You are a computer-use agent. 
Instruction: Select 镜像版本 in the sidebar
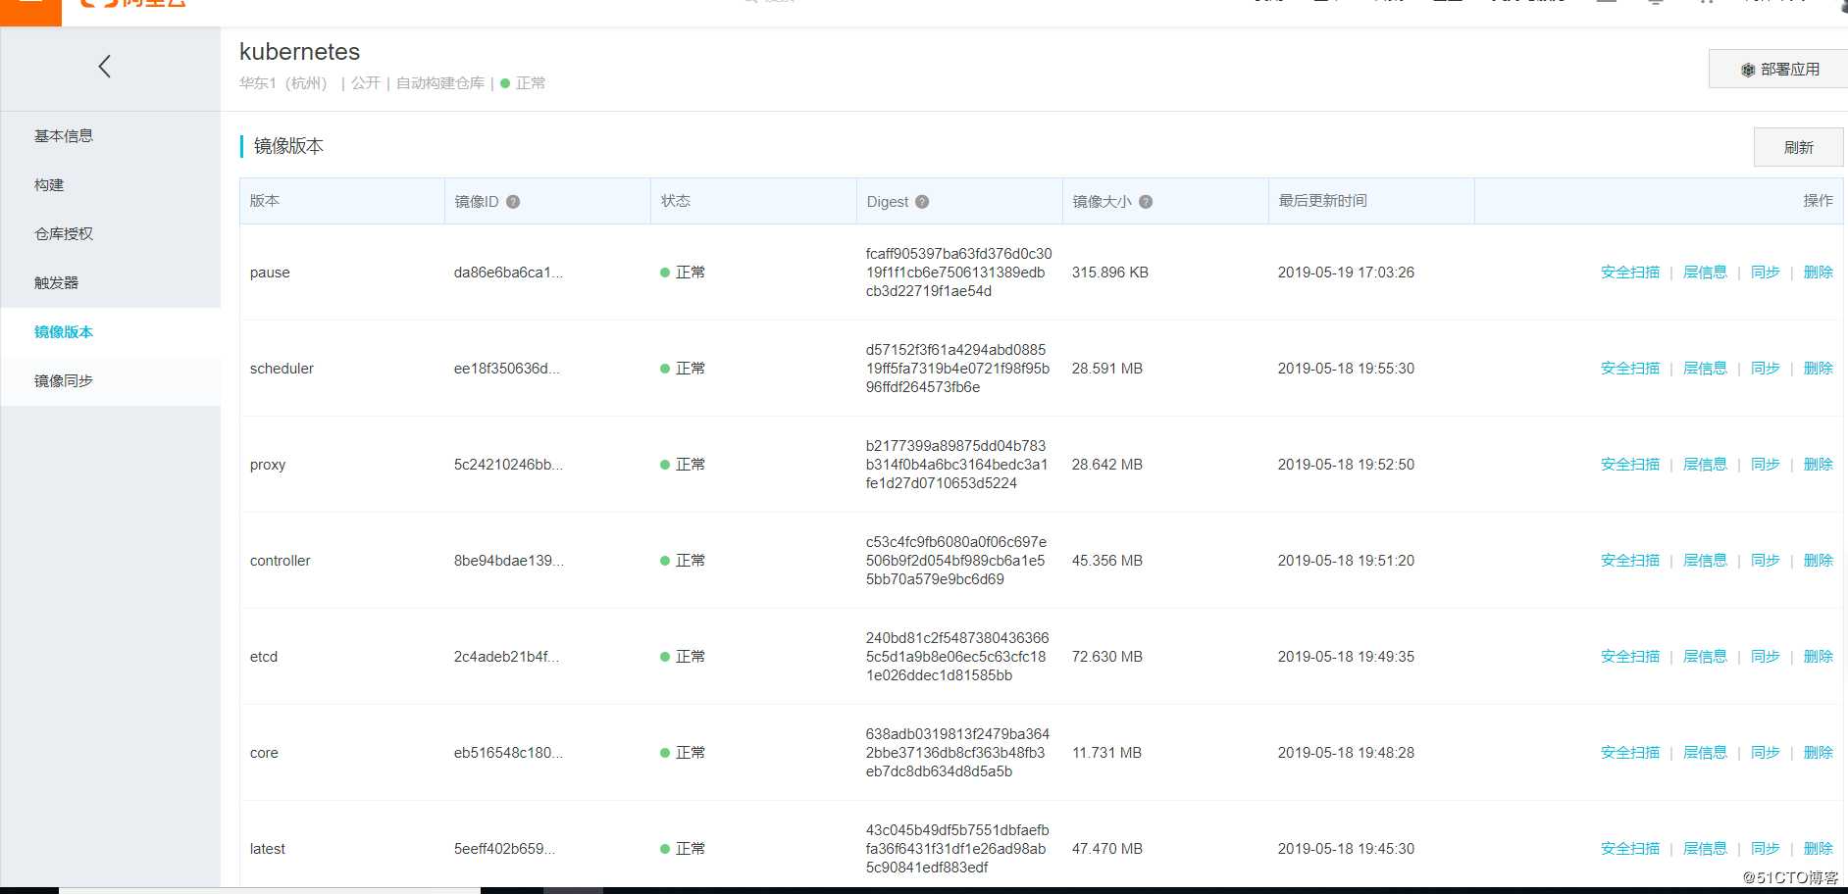(x=64, y=332)
